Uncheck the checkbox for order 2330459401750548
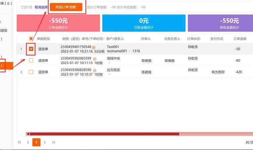 (31, 49)
